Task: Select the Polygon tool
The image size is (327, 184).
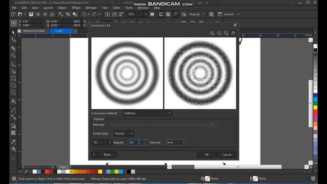Action: (x=13, y=92)
